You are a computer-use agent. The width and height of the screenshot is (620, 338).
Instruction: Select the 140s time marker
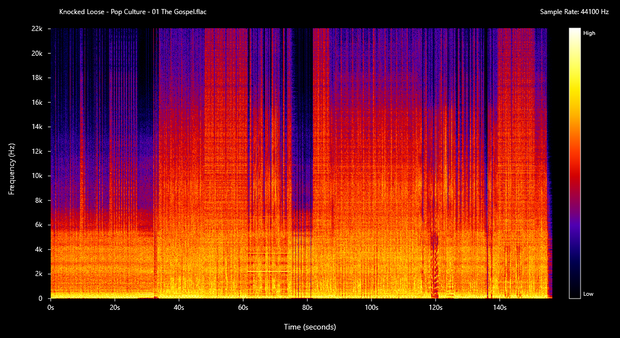point(500,308)
